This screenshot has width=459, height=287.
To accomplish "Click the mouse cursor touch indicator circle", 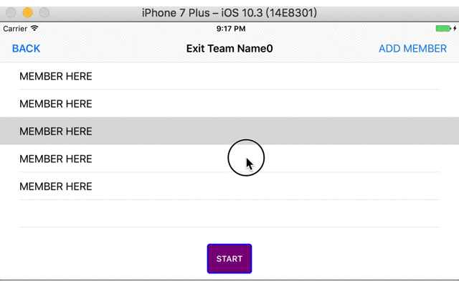I will pos(246,159).
